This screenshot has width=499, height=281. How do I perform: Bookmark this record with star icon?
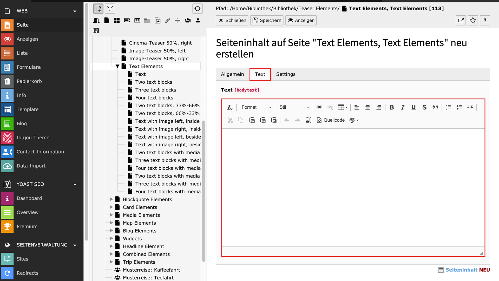[473, 20]
